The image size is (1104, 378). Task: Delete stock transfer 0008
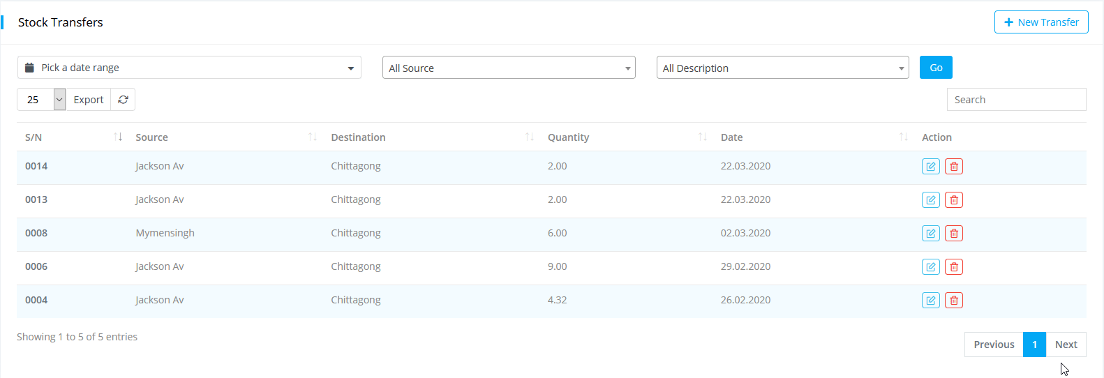953,234
